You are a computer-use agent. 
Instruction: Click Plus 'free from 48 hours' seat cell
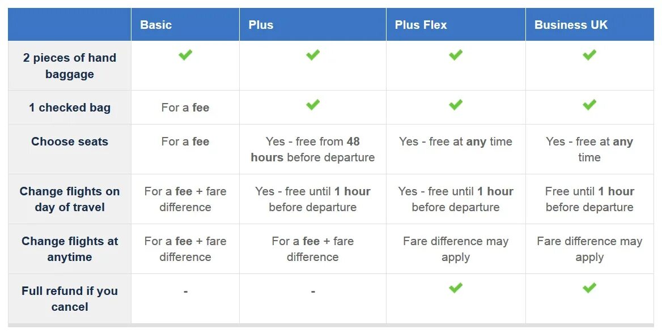pos(313,149)
